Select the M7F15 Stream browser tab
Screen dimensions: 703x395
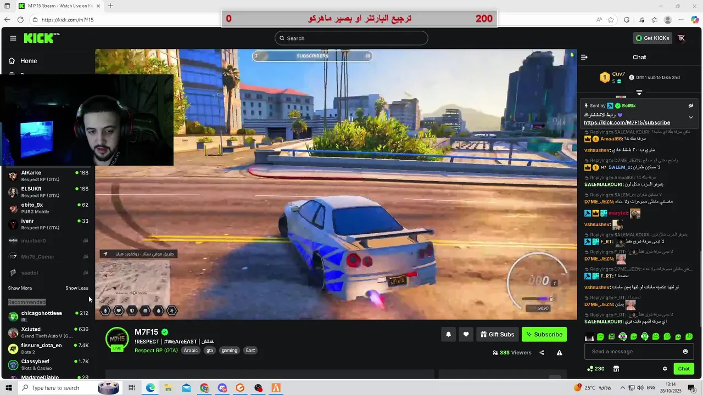[59, 6]
